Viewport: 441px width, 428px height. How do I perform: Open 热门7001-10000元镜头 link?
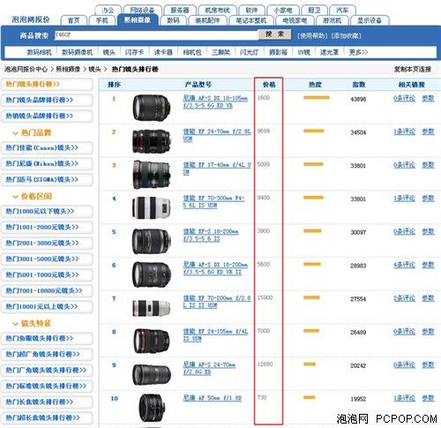click(47, 290)
